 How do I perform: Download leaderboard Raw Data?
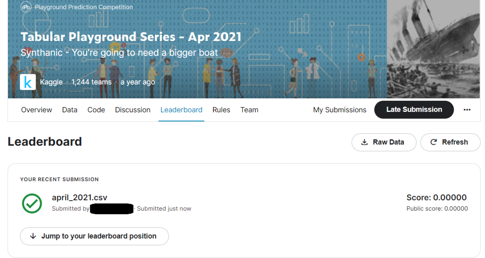point(384,142)
